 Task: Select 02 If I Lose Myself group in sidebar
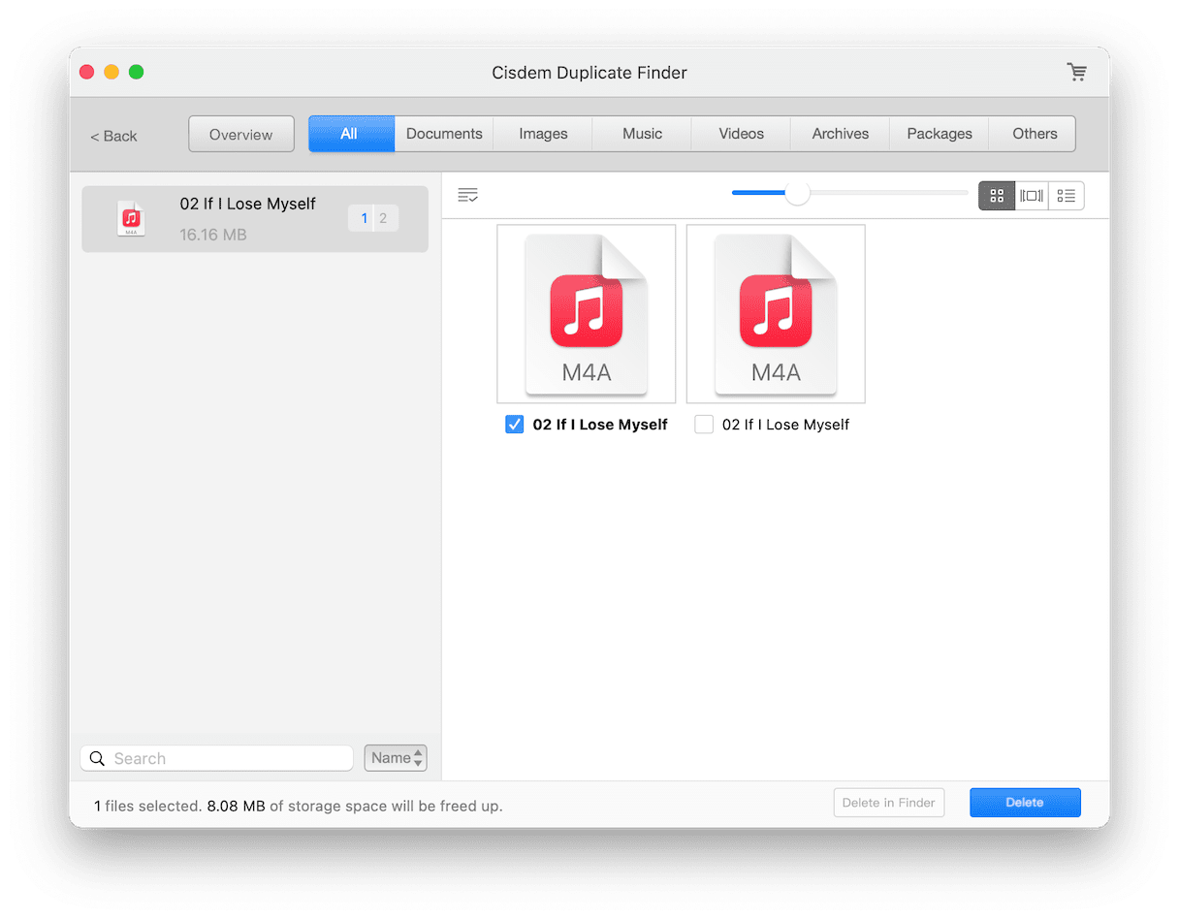tap(255, 219)
